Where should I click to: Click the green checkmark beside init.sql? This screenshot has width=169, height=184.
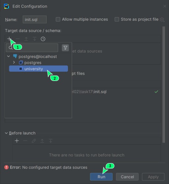156,92
